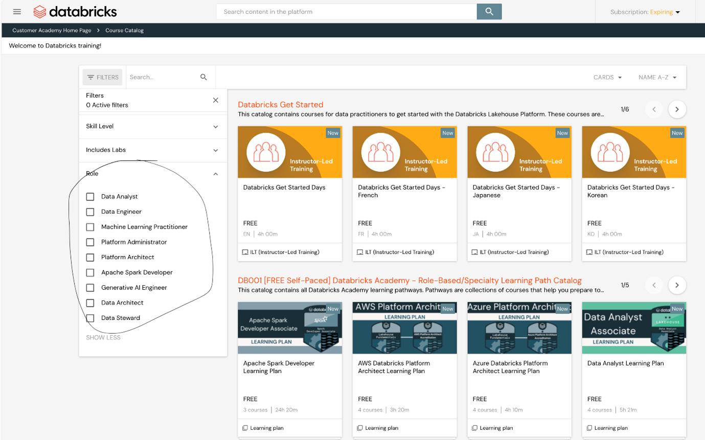Image resolution: width=705 pixels, height=440 pixels.
Task: Close the Filters panel with the X
Action: pyautogui.click(x=216, y=100)
